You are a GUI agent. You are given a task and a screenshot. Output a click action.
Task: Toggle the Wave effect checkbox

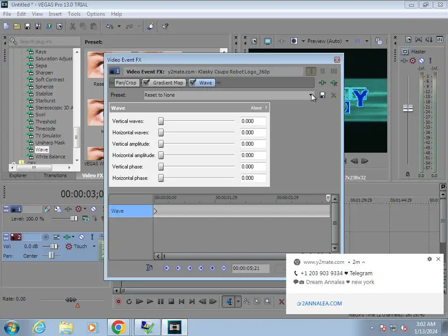click(x=192, y=83)
